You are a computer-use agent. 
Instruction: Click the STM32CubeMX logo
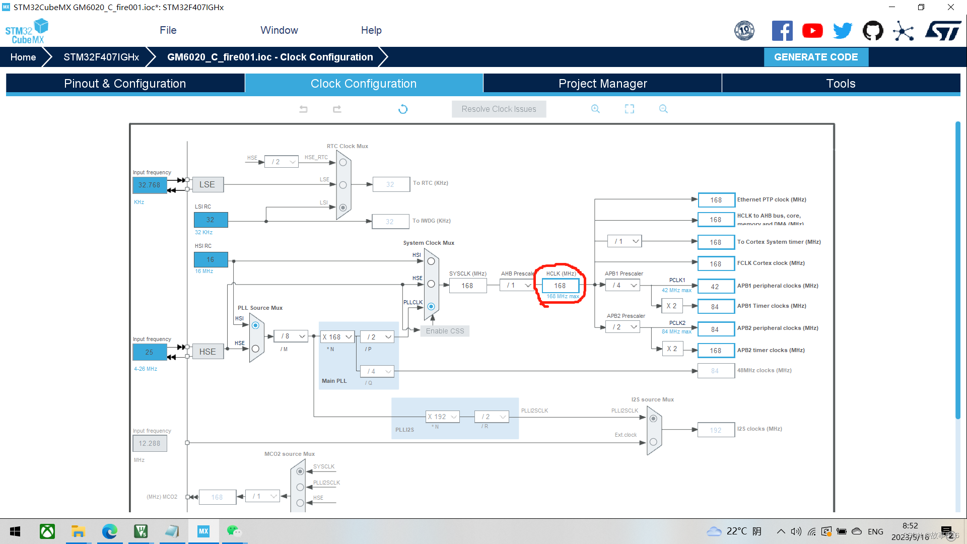27,31
